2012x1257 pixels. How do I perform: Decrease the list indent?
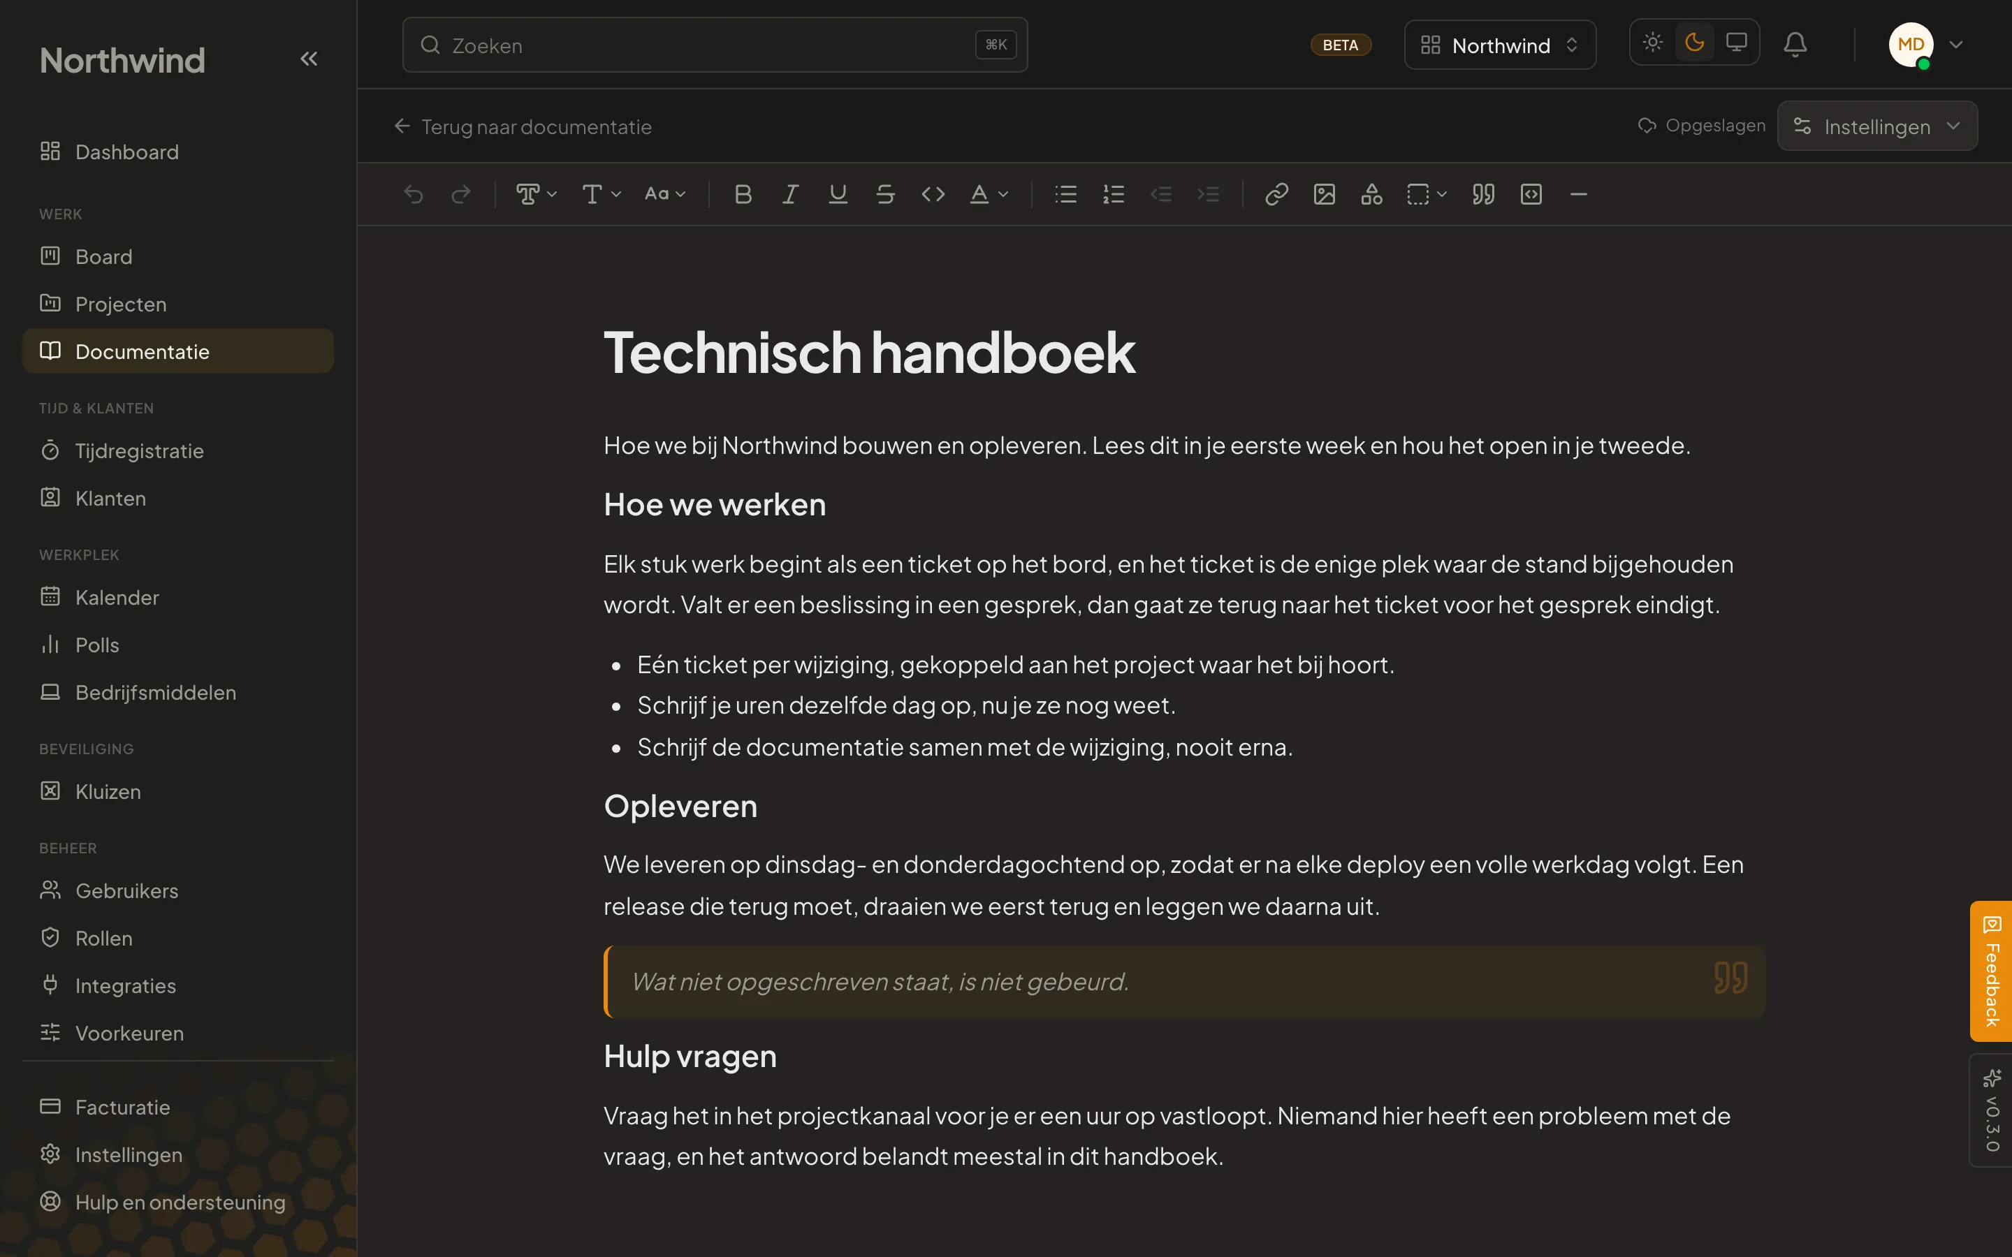[1160, 195]
